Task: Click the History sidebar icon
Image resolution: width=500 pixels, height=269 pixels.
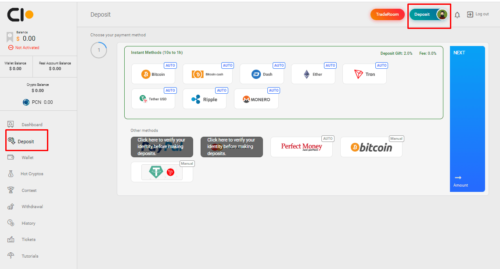Action: (11, 223)
